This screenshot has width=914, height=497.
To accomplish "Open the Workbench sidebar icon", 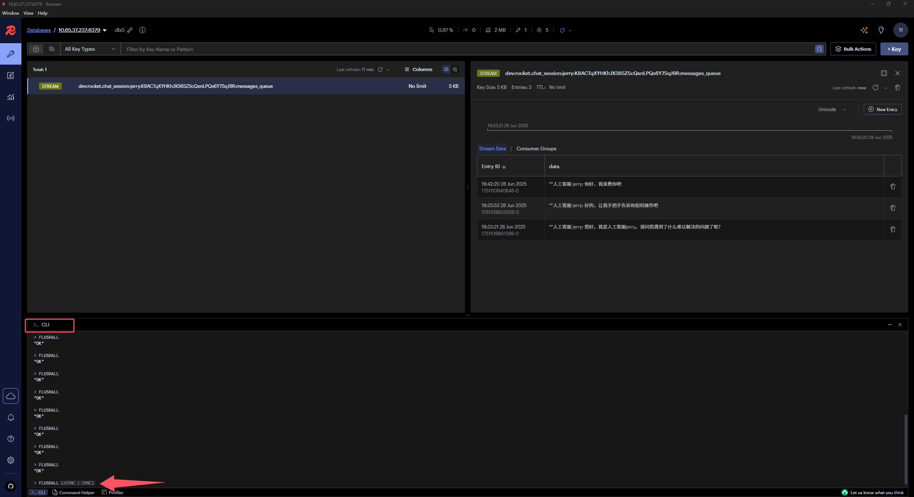I will point(11,75).
